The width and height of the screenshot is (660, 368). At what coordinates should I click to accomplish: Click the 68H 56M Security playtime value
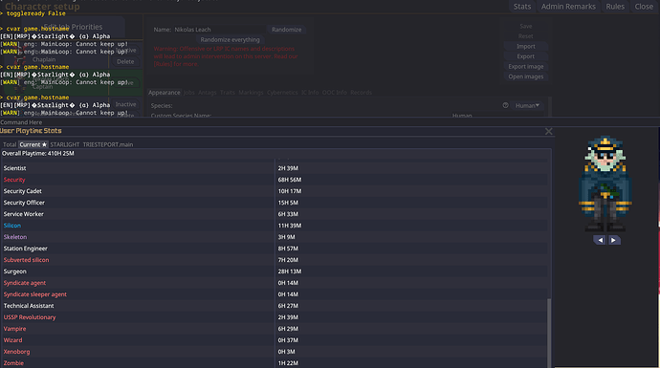[290, 180]
